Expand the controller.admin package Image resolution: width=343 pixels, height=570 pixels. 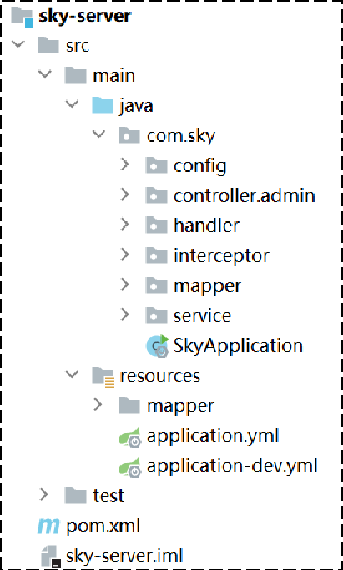(125, 196)
